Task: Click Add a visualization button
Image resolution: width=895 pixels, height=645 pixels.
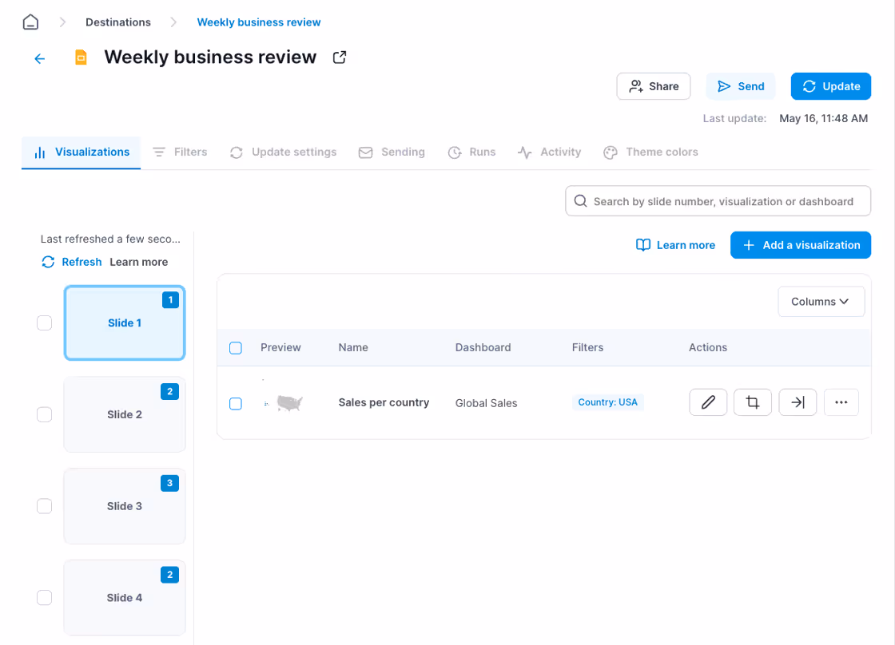Action: pyautogui.click(x=800, y=245)
